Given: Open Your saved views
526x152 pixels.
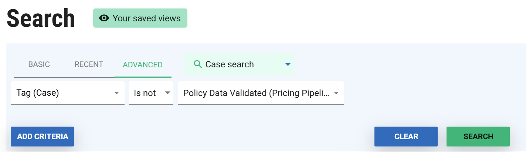Looking at the screenshot, I should [140, 18].
